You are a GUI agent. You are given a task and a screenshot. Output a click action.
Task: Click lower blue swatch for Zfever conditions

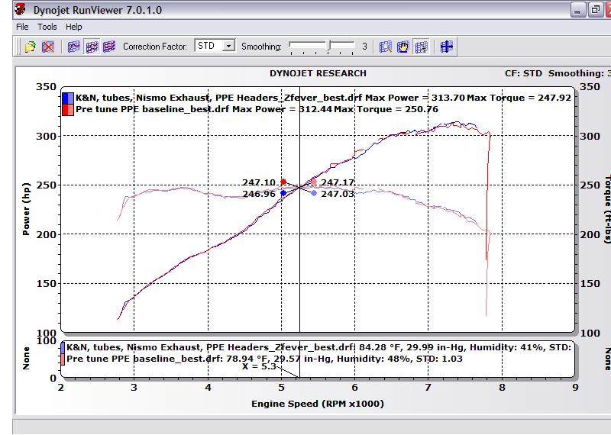tap(63, 347)
